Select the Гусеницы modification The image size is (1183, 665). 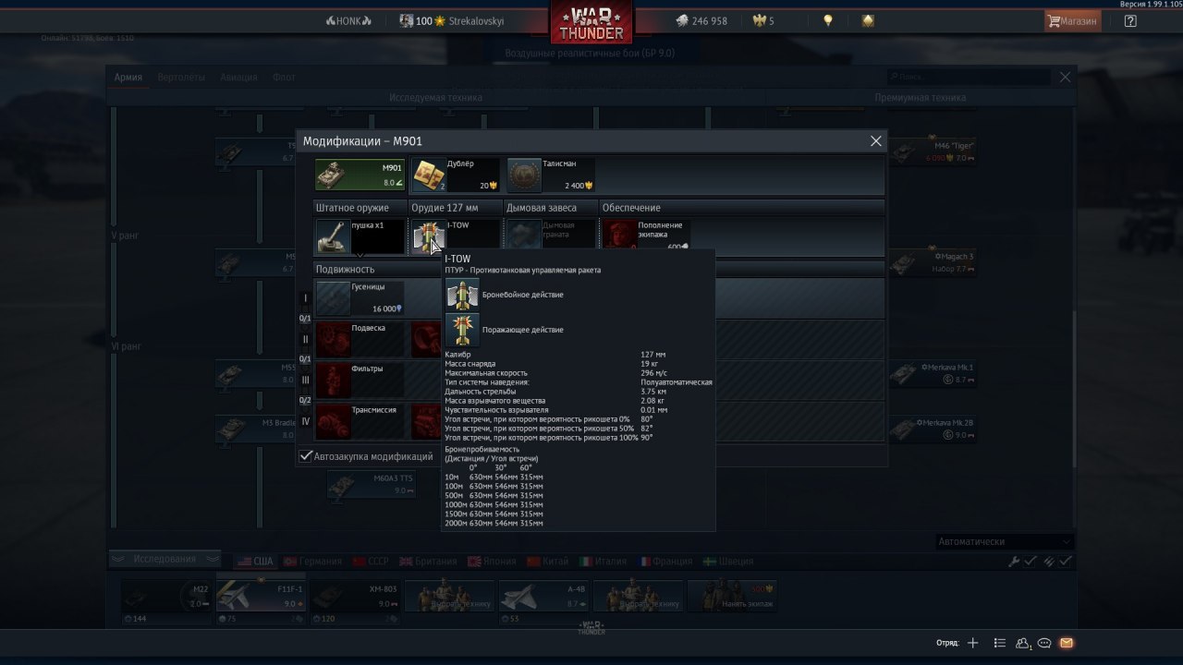point(360,298)
